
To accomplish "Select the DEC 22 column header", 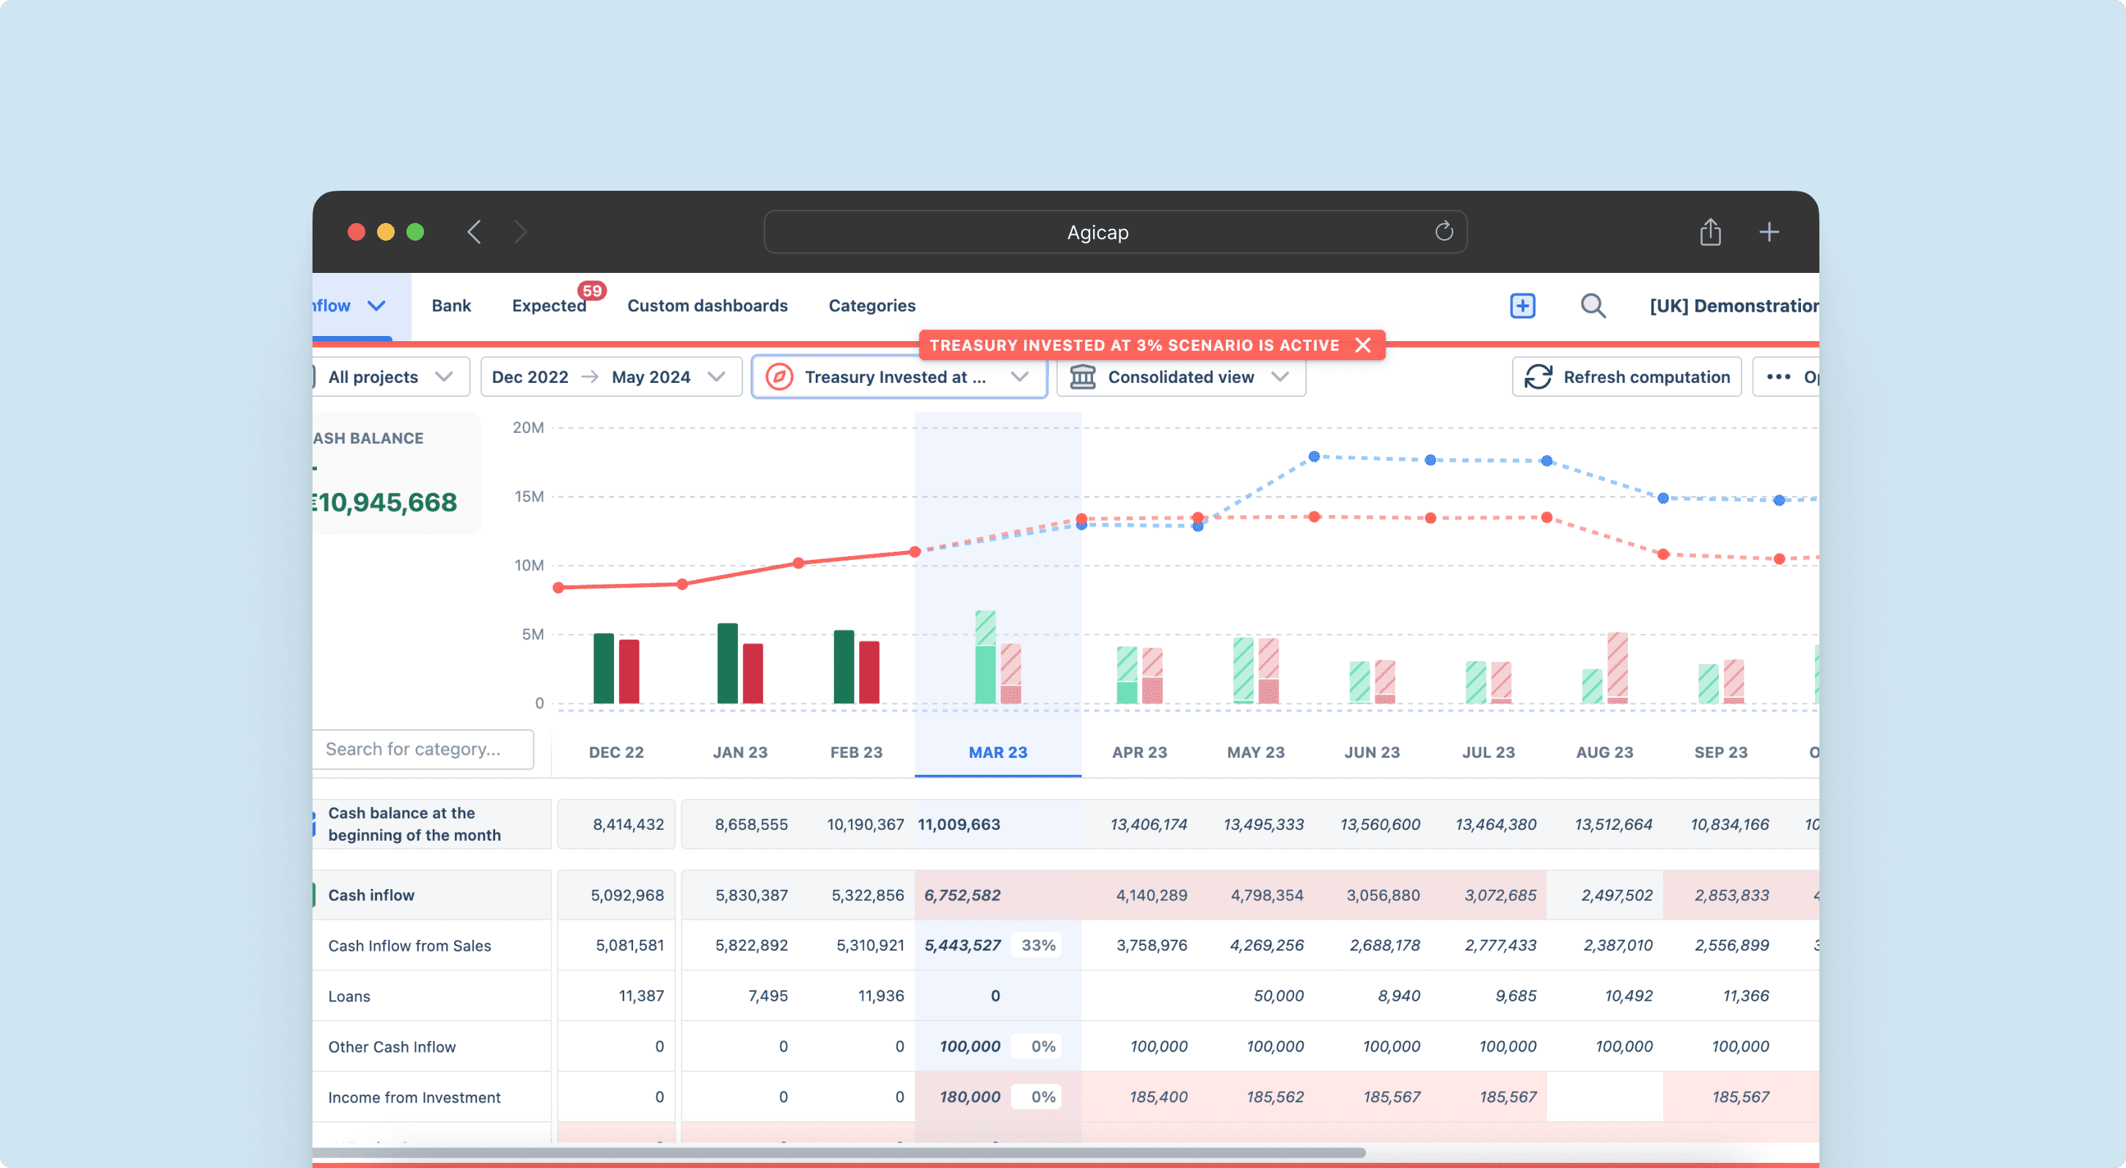I will 615,752.
